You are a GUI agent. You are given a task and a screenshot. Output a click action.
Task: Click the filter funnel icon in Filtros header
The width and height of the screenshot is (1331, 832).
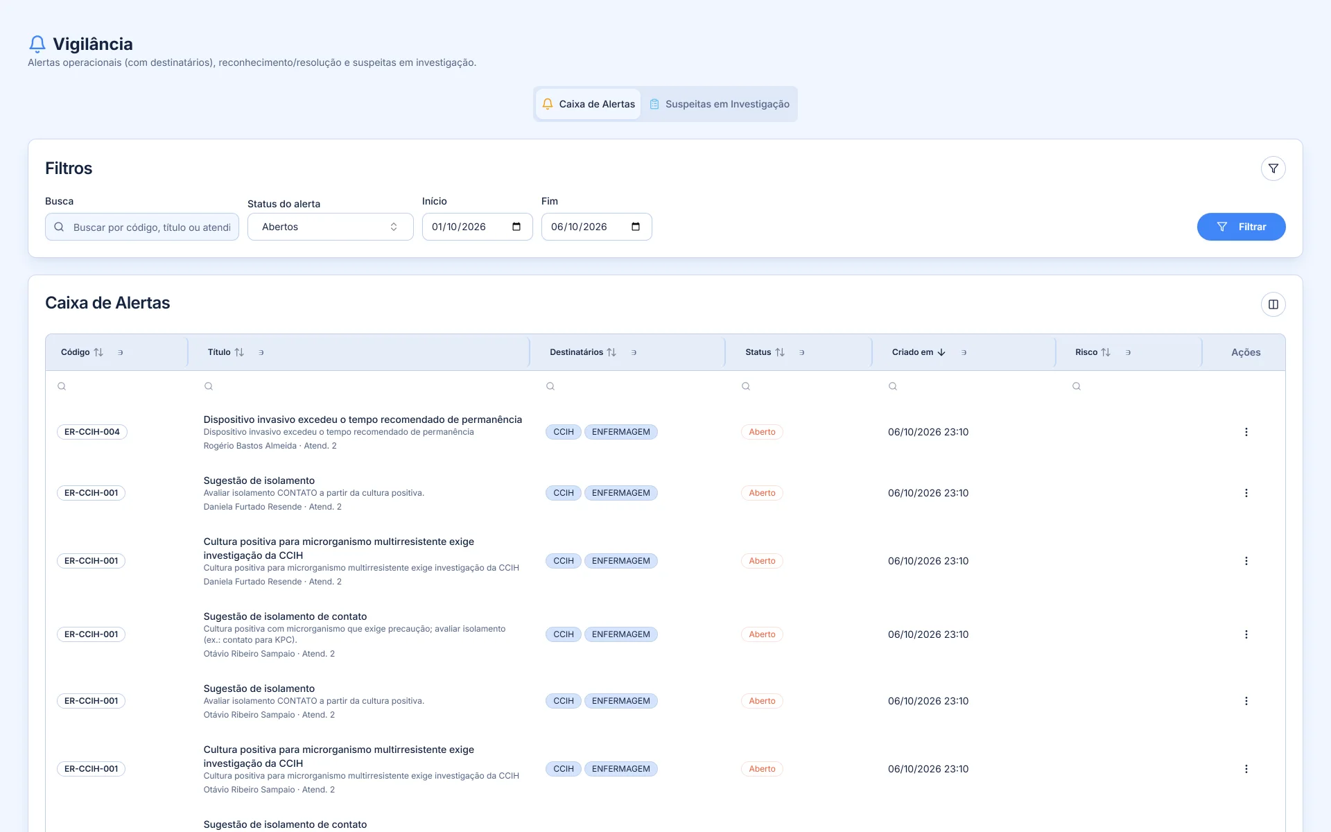(1273, 168)
